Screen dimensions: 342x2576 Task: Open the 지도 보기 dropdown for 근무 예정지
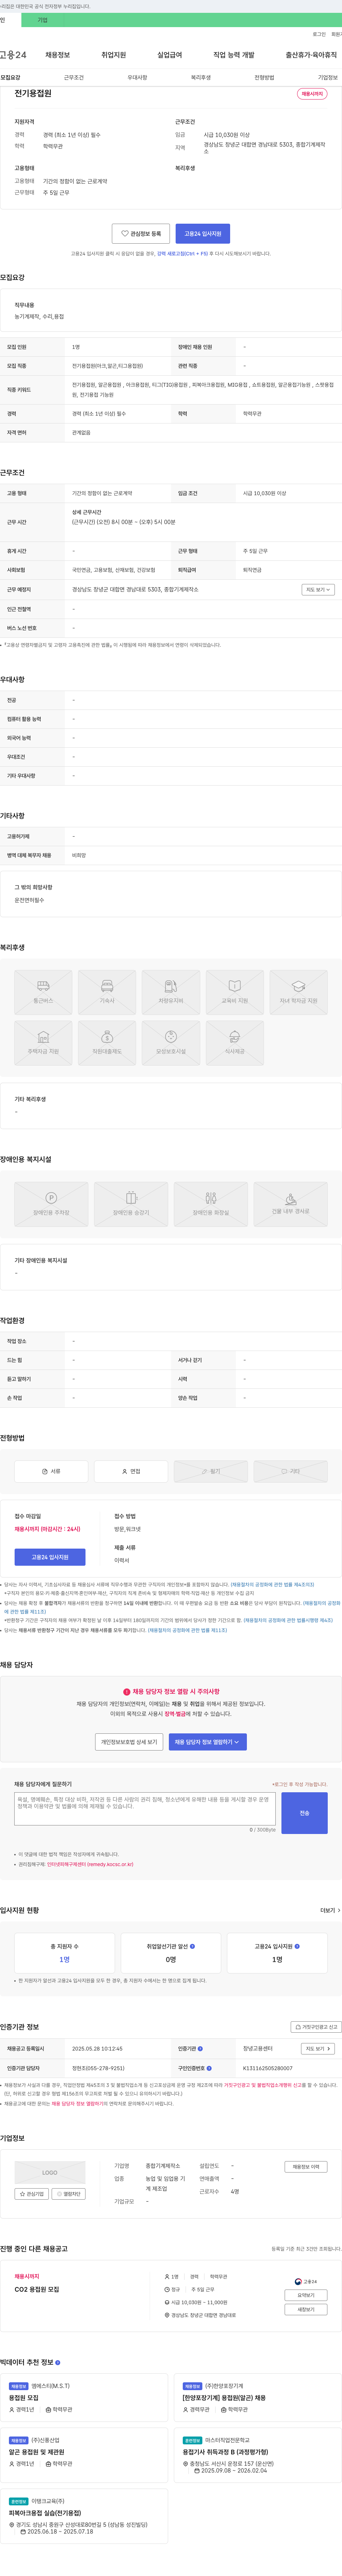(318, 590)
